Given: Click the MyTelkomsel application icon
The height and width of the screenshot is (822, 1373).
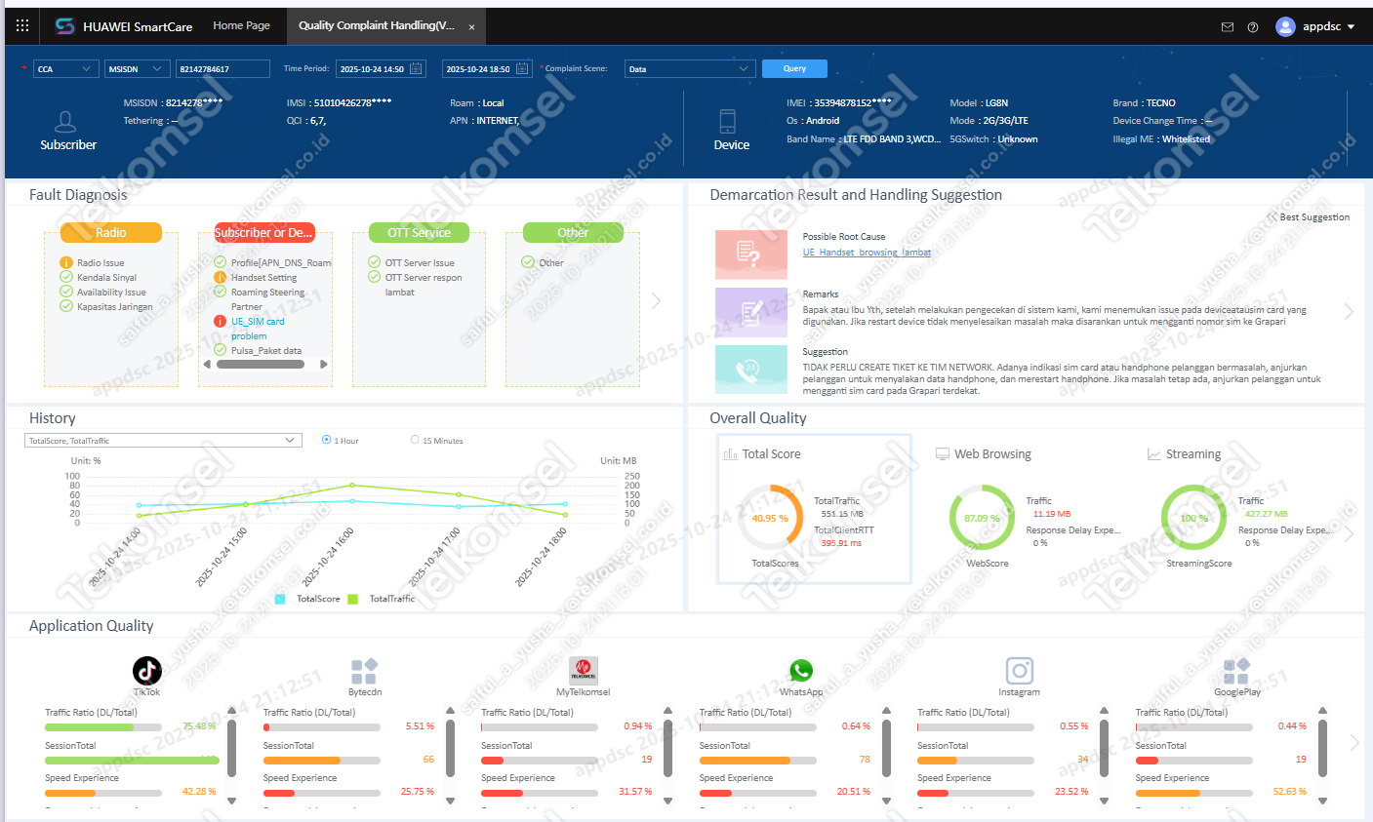Looking at the screenshot, I should [x=584, y=670].
